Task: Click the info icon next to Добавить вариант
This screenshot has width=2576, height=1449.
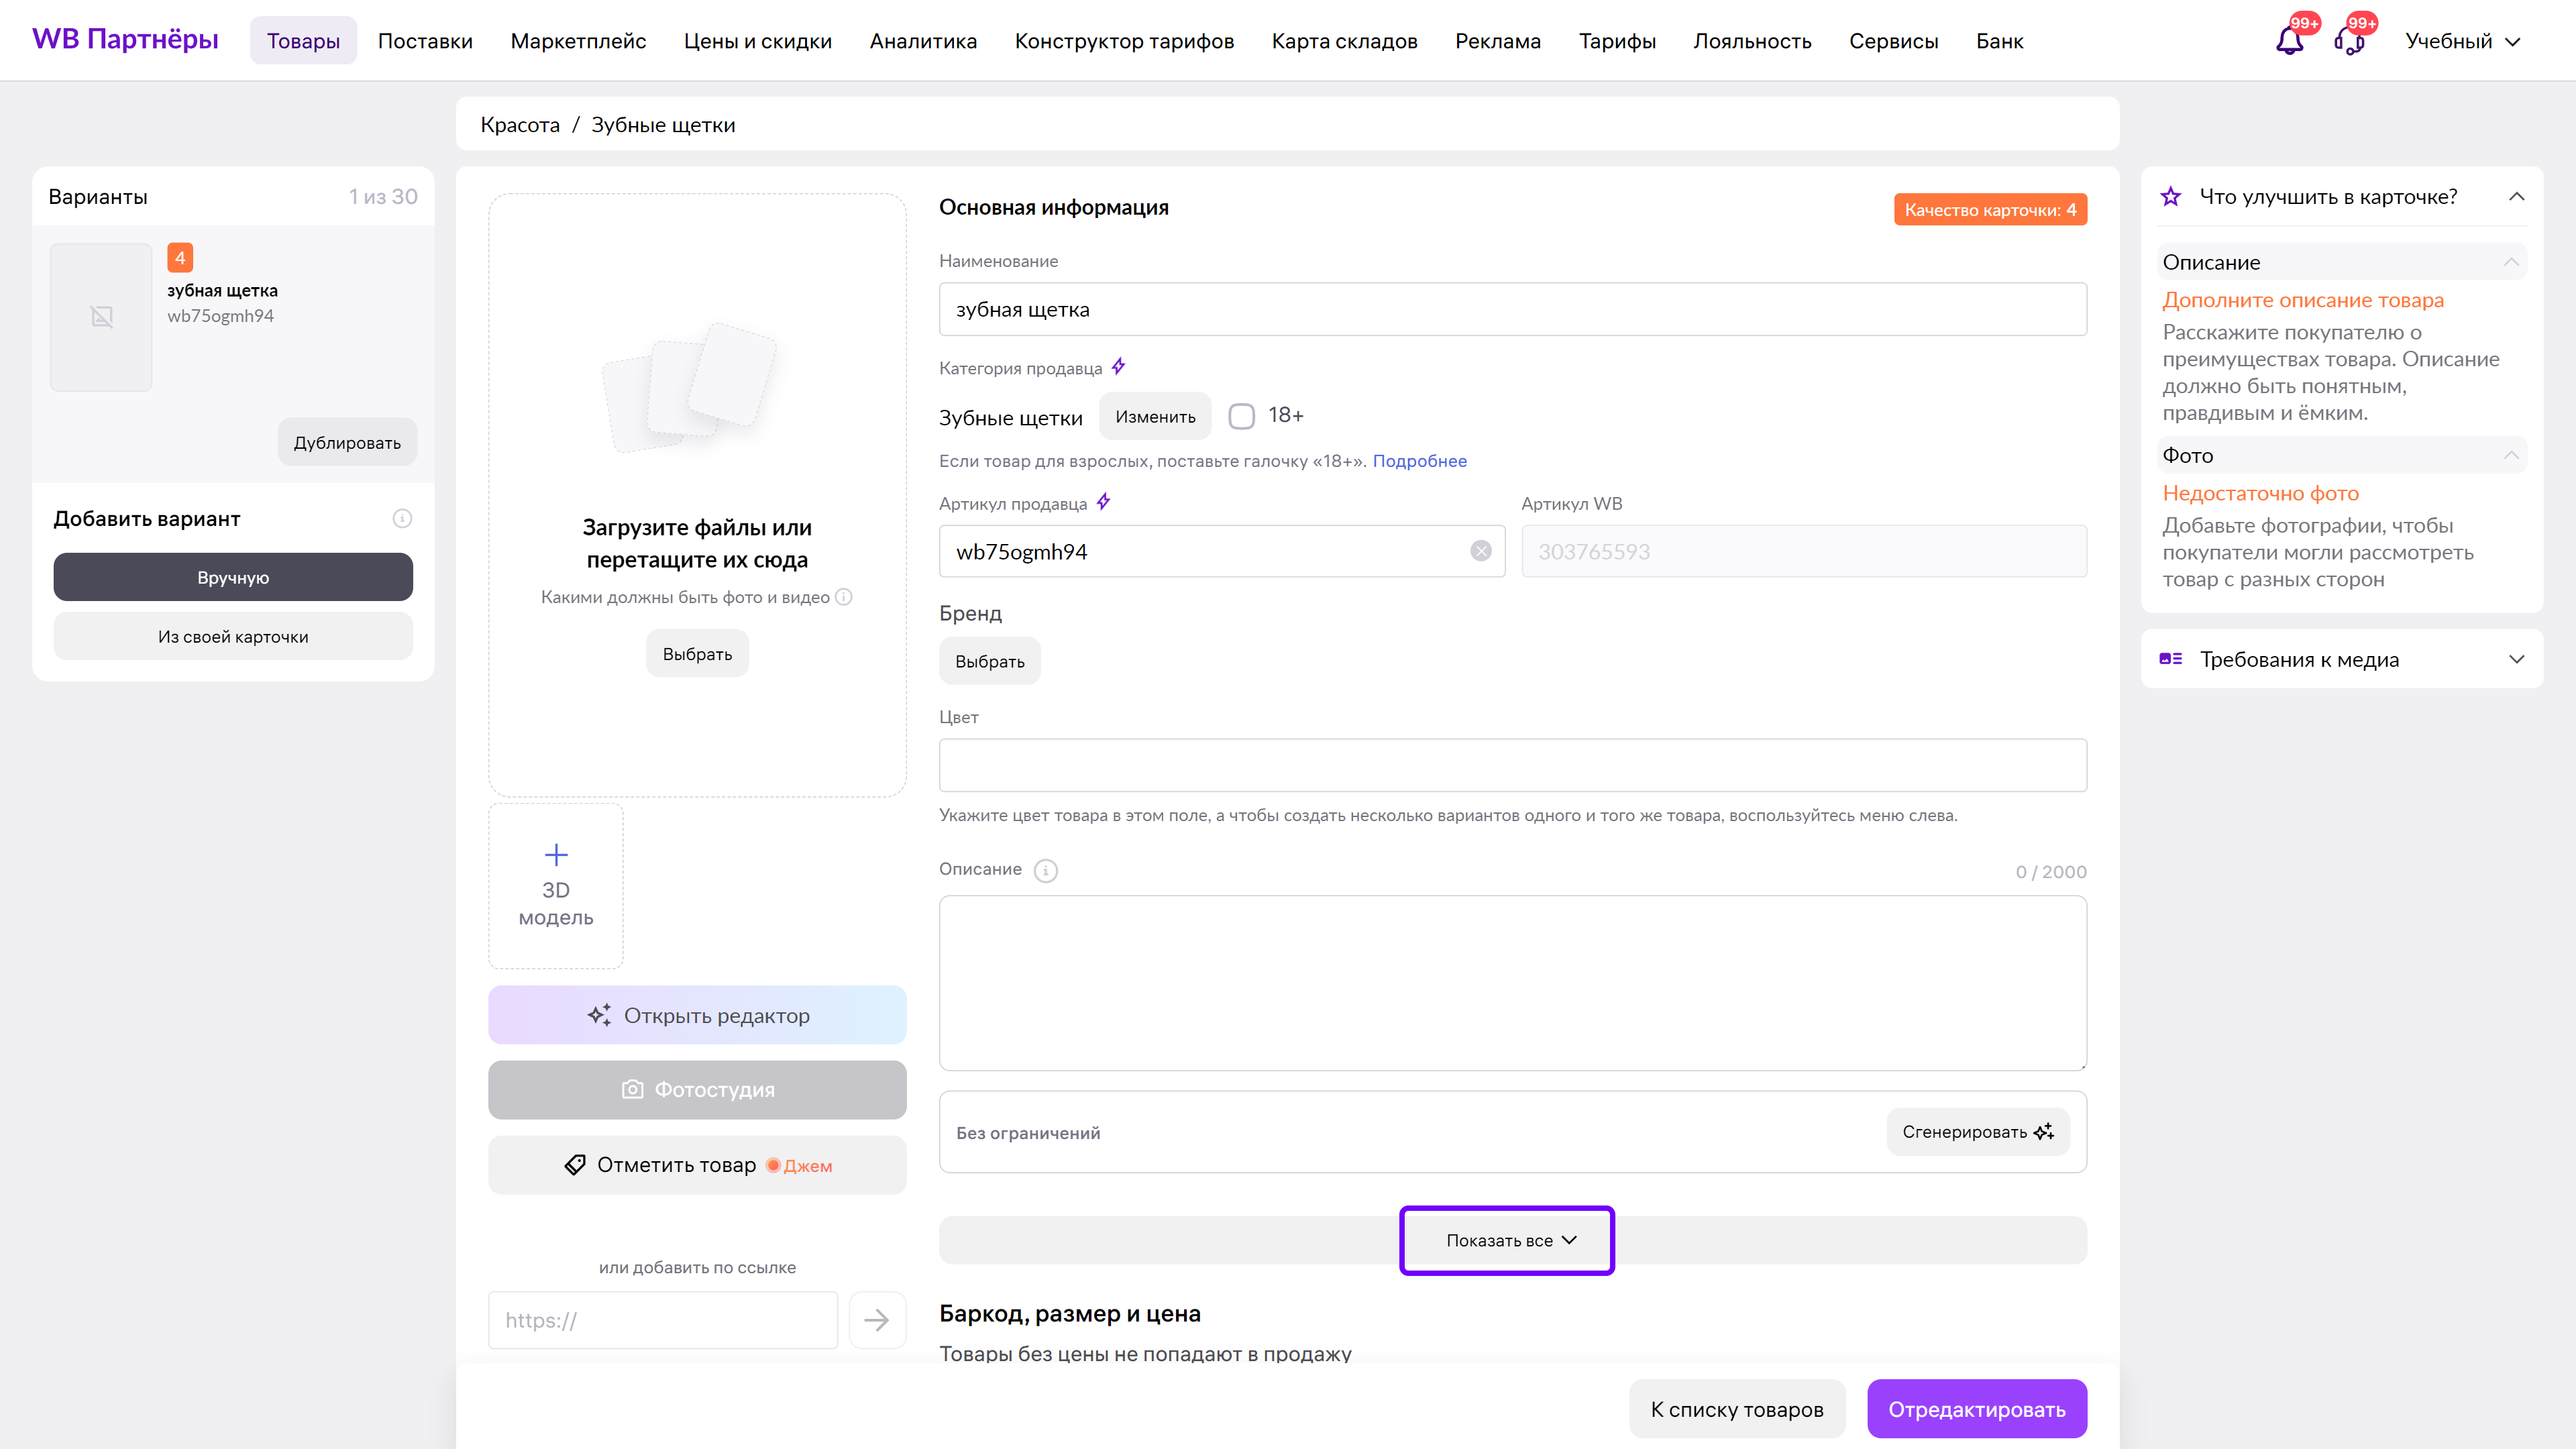Action: tap(402, 518)
